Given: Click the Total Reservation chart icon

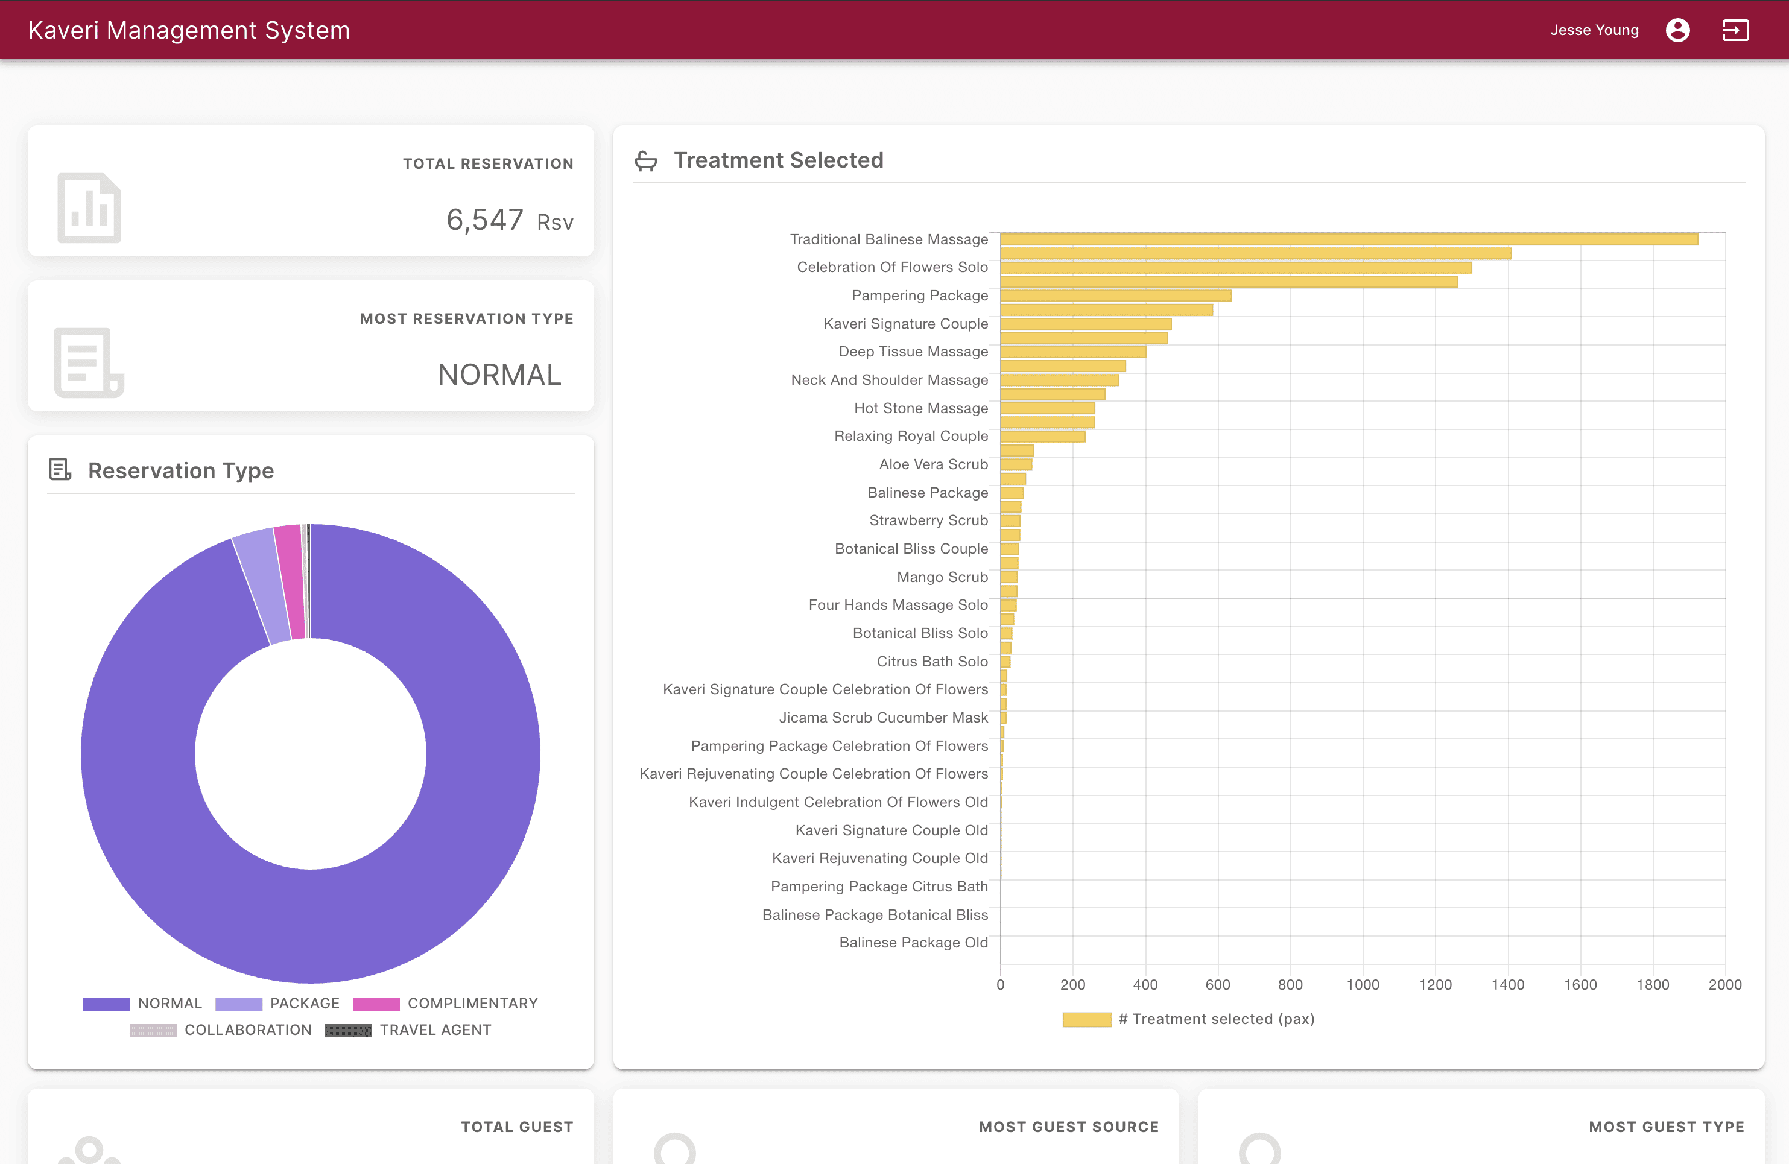Looking at the screenshot, I should [x=89, y=208].
